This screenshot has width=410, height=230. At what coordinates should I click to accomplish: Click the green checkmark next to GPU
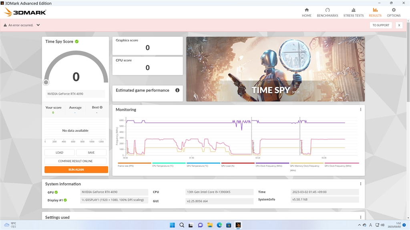(56, 192)
